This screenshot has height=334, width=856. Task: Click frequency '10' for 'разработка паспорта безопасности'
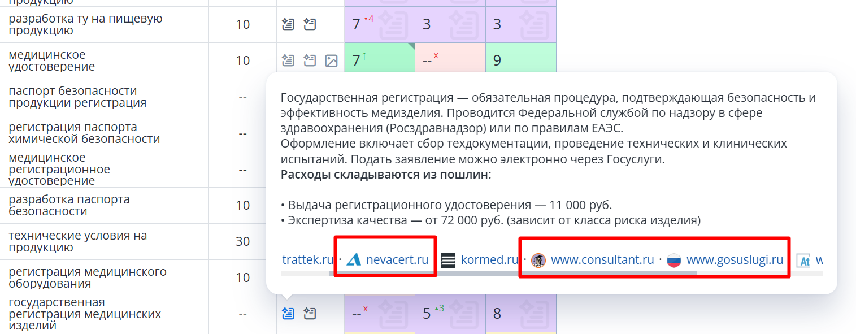pos(242,205)
